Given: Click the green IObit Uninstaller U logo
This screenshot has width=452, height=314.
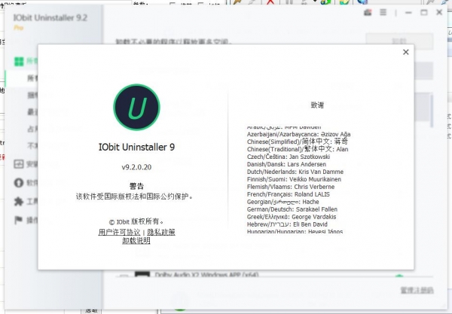Looking at the screenshot, I should coord(136,107).
